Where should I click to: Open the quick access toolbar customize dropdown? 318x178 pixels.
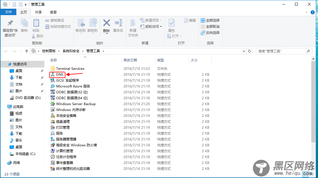click(x=26, y=4)
